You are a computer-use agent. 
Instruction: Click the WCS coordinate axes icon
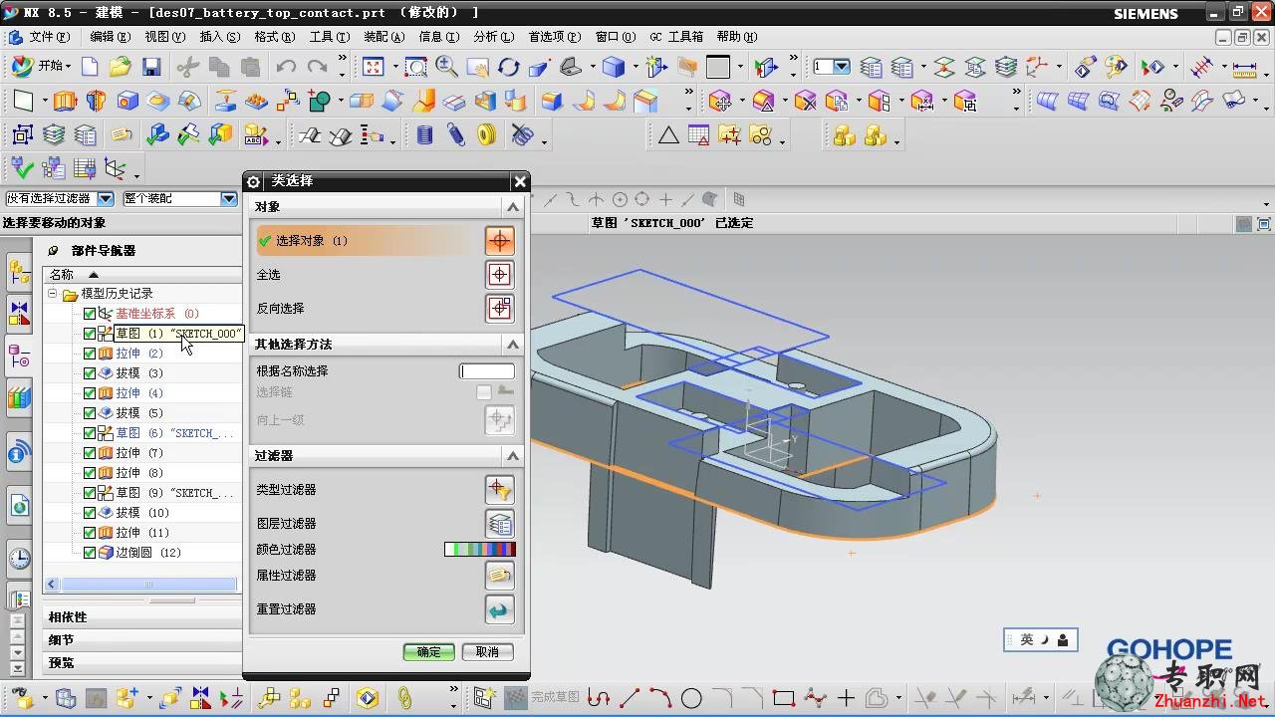[1039, 67]
